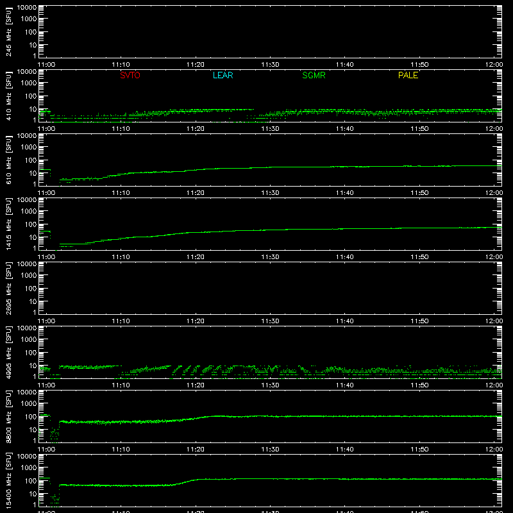
Task: Click 11:40 tick below the 410 MHz panel
Action: [345, 129]
